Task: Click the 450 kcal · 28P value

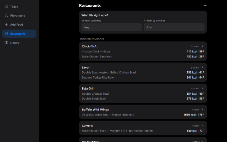Action: (195, 56)
